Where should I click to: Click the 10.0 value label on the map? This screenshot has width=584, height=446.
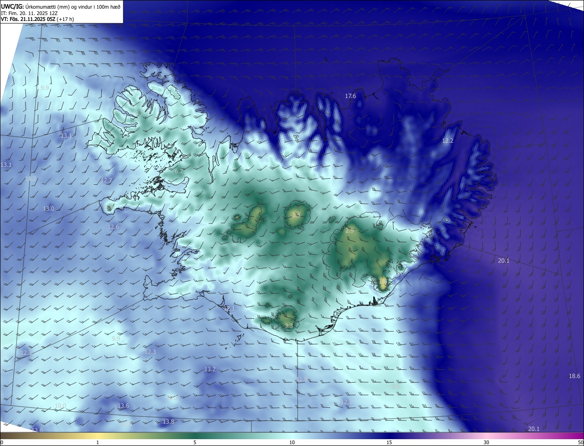60,405
